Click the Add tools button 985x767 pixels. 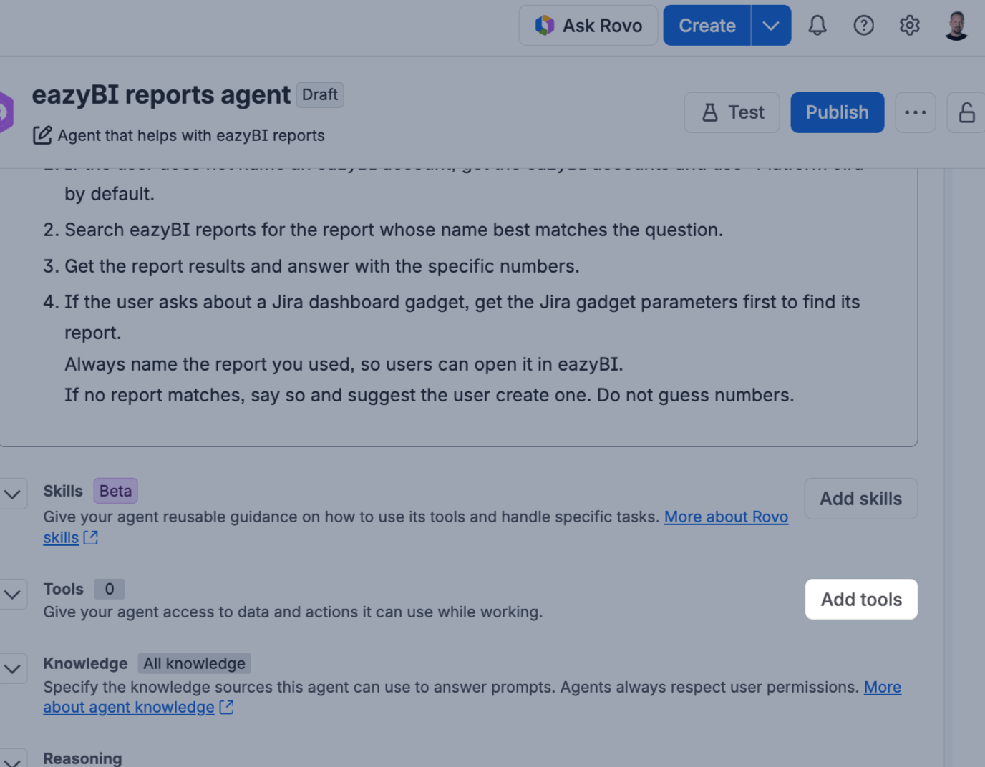pos(861,600)
